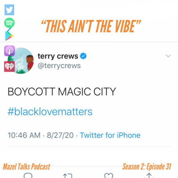Expand the tweet options chevron
This screenshot has height=178, width=178.
coord(168,56)
